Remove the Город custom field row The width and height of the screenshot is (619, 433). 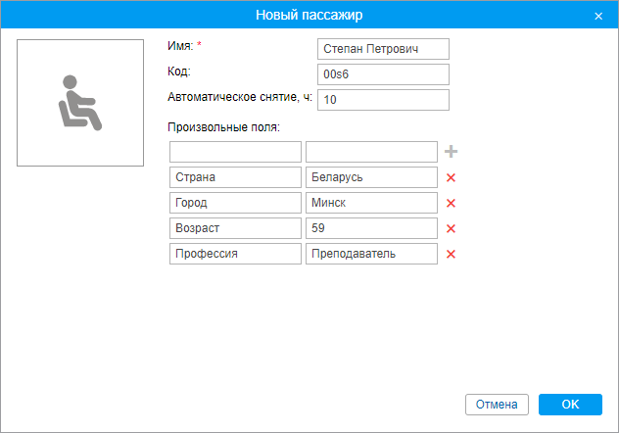[x=452, y=203]
